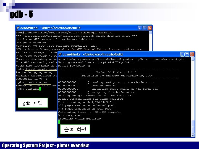Click the 'pintos-gdb kernel.o' command in gdb window
This screenshot has height=149, width=199.
pyautogui.click(x=96, y=33)
